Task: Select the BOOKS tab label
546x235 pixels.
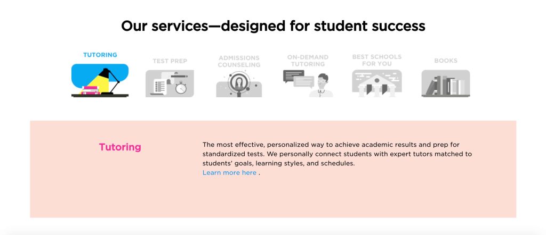Action: [x=446, y=61]
